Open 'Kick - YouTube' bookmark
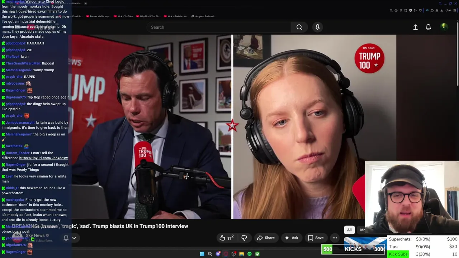Screen dimensions: 459x258 123,16
